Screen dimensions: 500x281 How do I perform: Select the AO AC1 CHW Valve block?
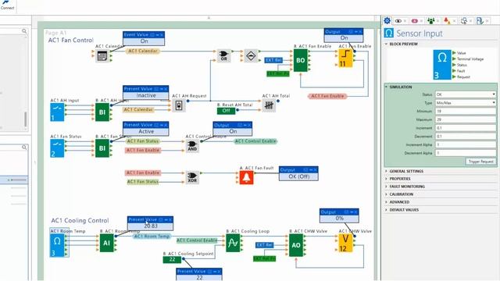pyautogui.click(x=296, y=245)
